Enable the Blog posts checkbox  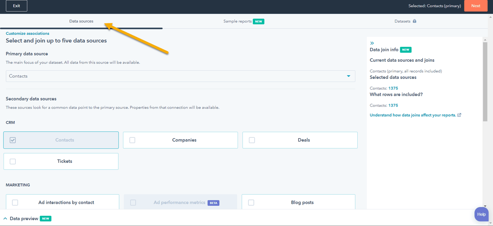(x=251, y=203)
